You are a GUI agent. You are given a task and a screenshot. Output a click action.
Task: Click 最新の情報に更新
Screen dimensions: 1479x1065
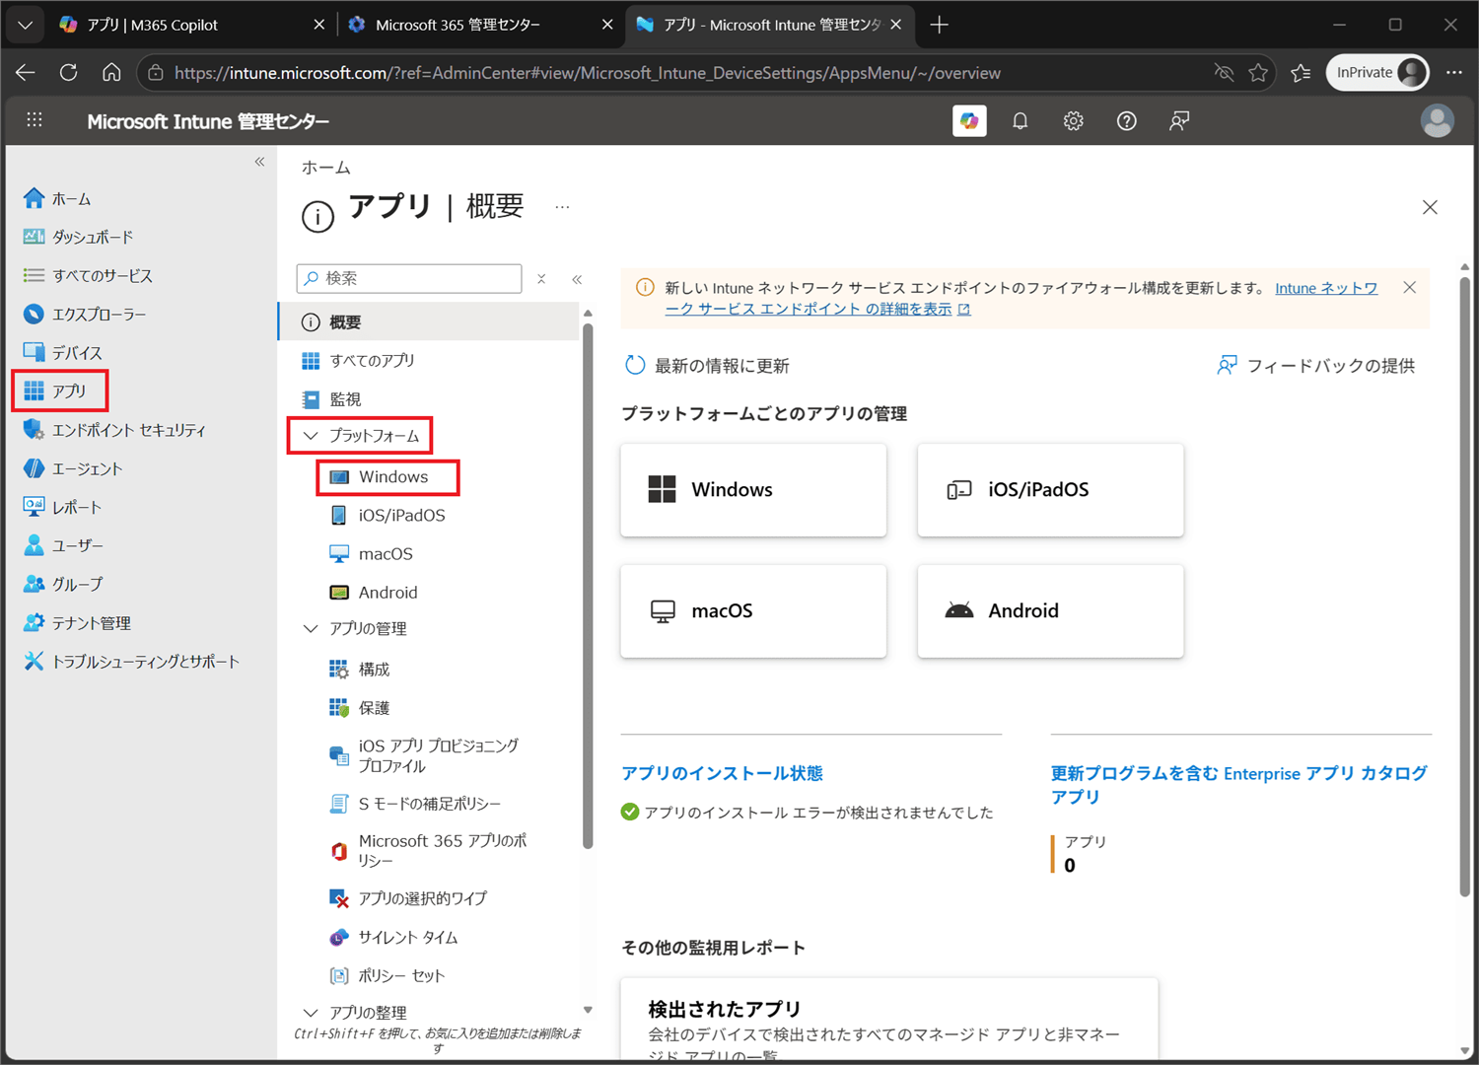(707, 366)
